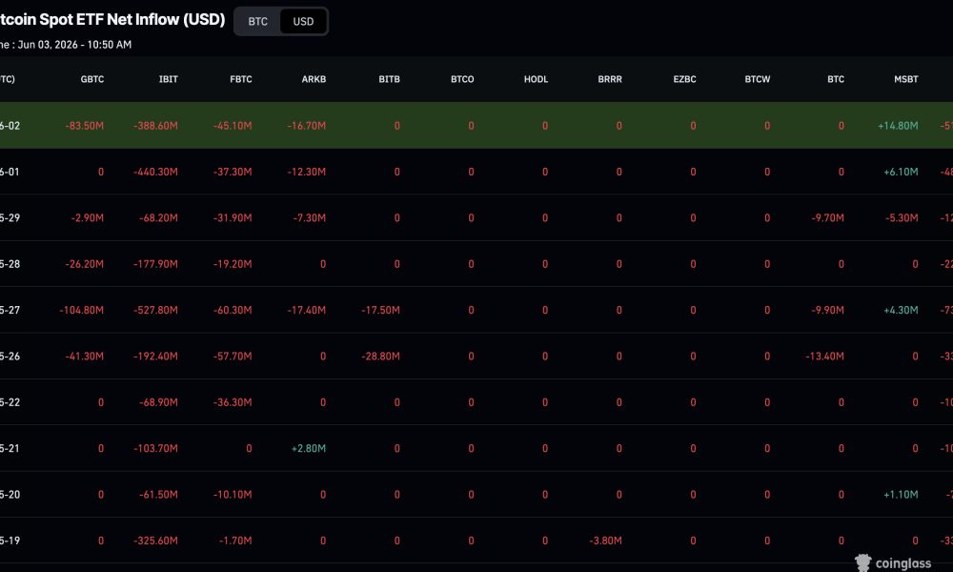Select the -12.30M ARKB value
Viewport: 953px width, 572px height.
point(306,172)
